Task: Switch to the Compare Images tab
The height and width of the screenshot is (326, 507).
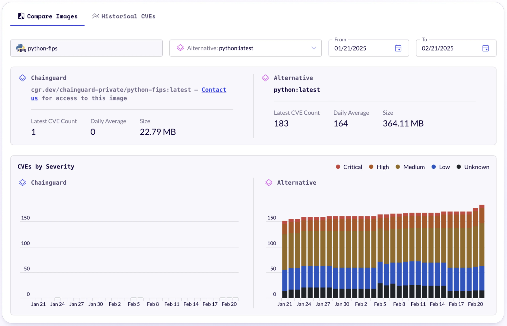Action: (x=47, y=16)
